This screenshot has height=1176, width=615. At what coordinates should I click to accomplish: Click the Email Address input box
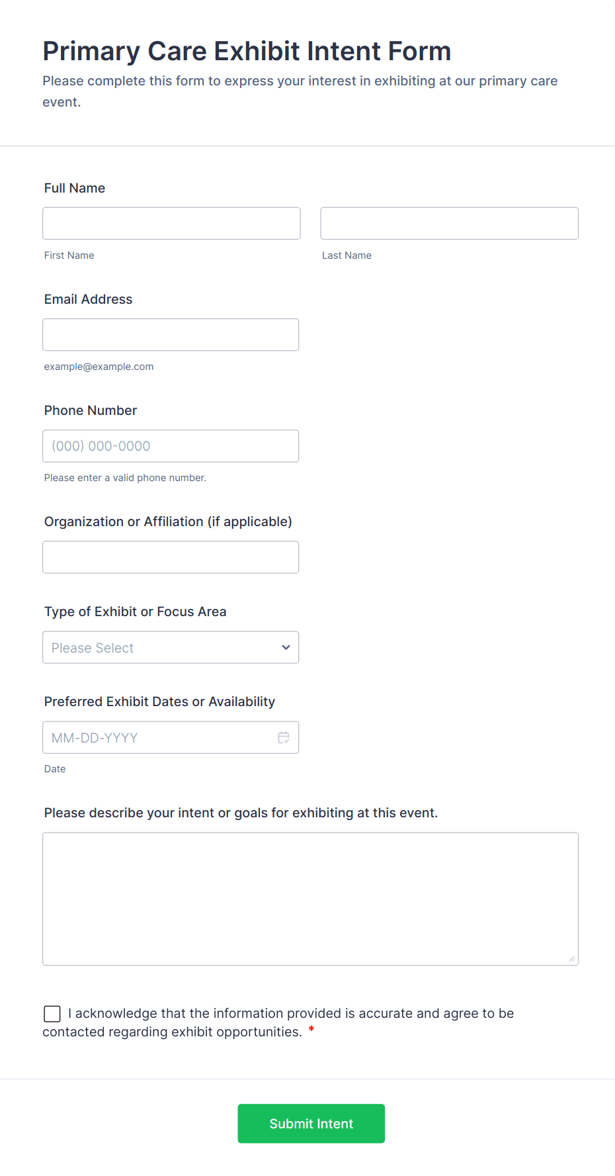click(171, 335)
